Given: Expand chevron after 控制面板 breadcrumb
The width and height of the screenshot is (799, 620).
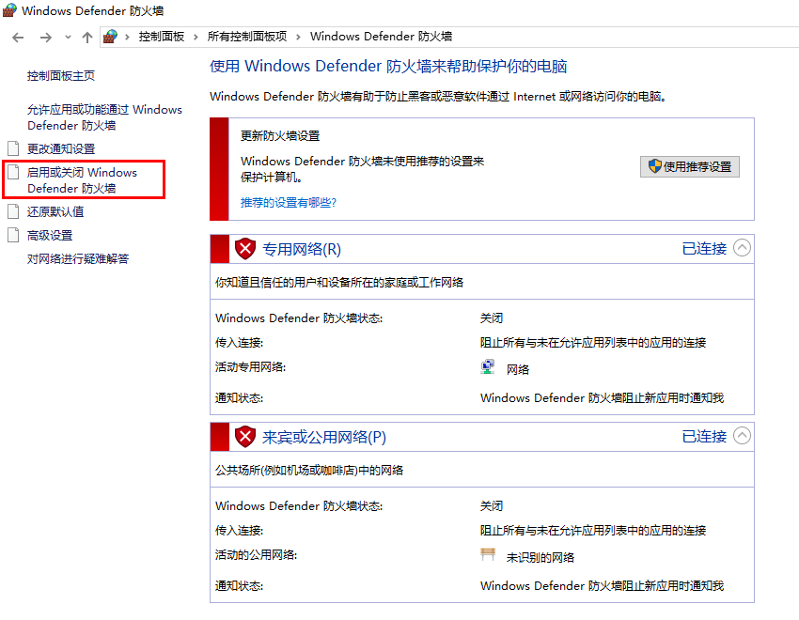Looking at the screenshot, I should 196,37.
